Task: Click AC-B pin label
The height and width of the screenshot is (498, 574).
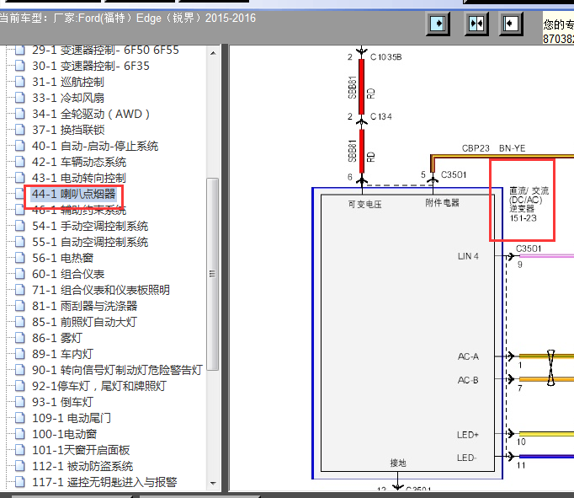Action: (x=468, y=380)
